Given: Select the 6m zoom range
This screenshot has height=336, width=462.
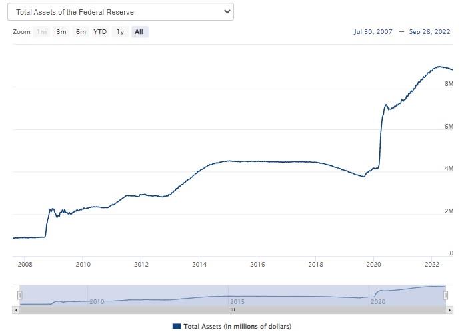Looking at the screenshot, I should pos(81,32).
